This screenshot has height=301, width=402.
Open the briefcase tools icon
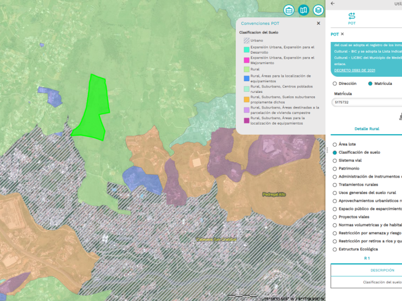[289, 10]
